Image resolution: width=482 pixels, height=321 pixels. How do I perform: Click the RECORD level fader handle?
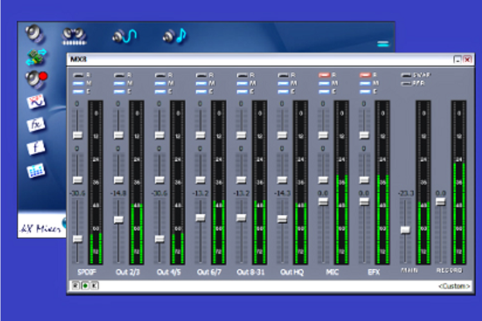point(441,202)
